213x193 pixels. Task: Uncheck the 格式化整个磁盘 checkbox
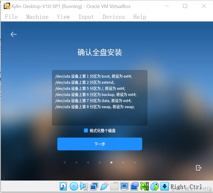86,130
